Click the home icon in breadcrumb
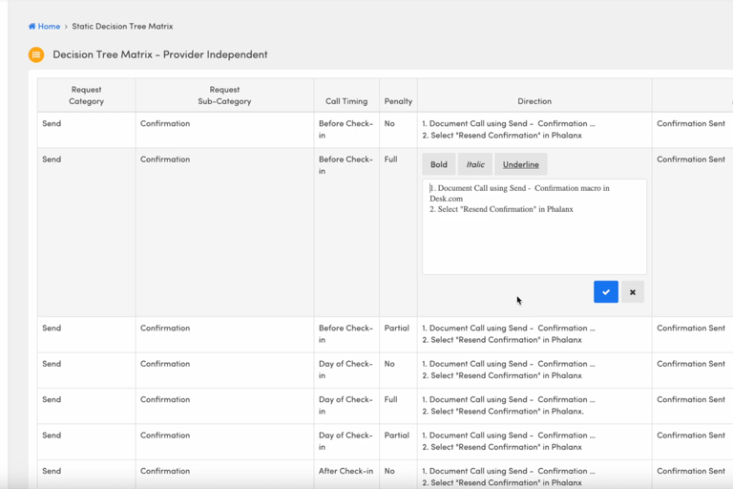This screenshot has width=733, height=489. 32,27
